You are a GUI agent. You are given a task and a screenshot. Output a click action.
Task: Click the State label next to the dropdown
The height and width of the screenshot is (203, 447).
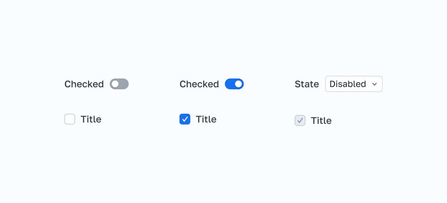point(307,84)
